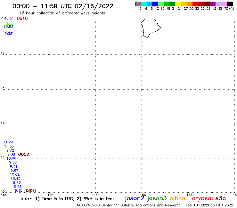Click the longitude axis label '-153'
The height and width of the screenshot is (208, 237).
pos(188,195)
